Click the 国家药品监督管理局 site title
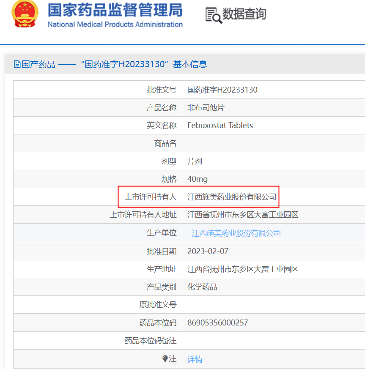The image size is (365, 369). pyautogui.click(x=115, y=10)
